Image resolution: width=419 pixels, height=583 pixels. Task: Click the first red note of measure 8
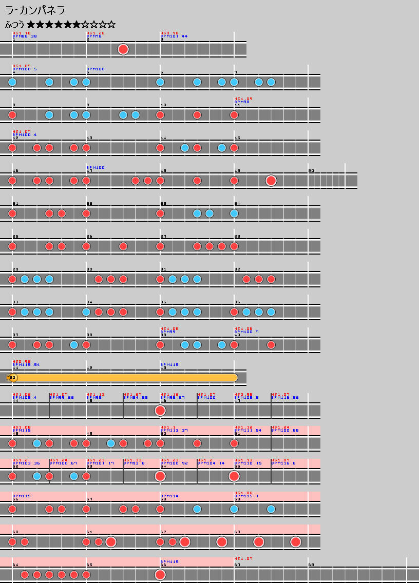[12, 115]
